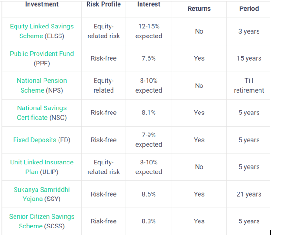Click the Returns column header
Screen dimensions: 281x235
(199, 8)
